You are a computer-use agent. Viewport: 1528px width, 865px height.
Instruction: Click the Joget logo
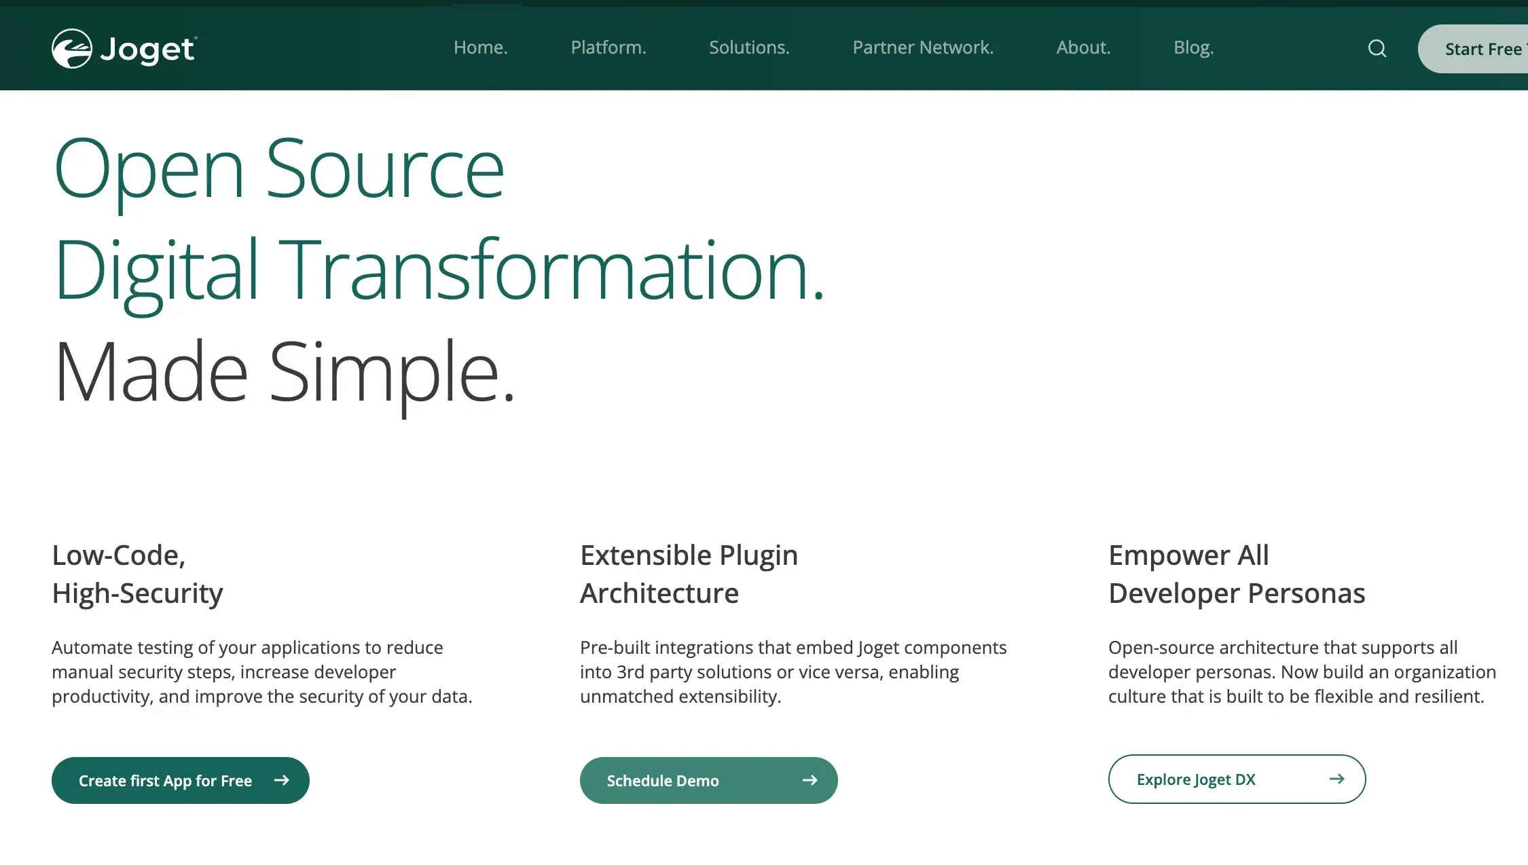pos(124,48)
